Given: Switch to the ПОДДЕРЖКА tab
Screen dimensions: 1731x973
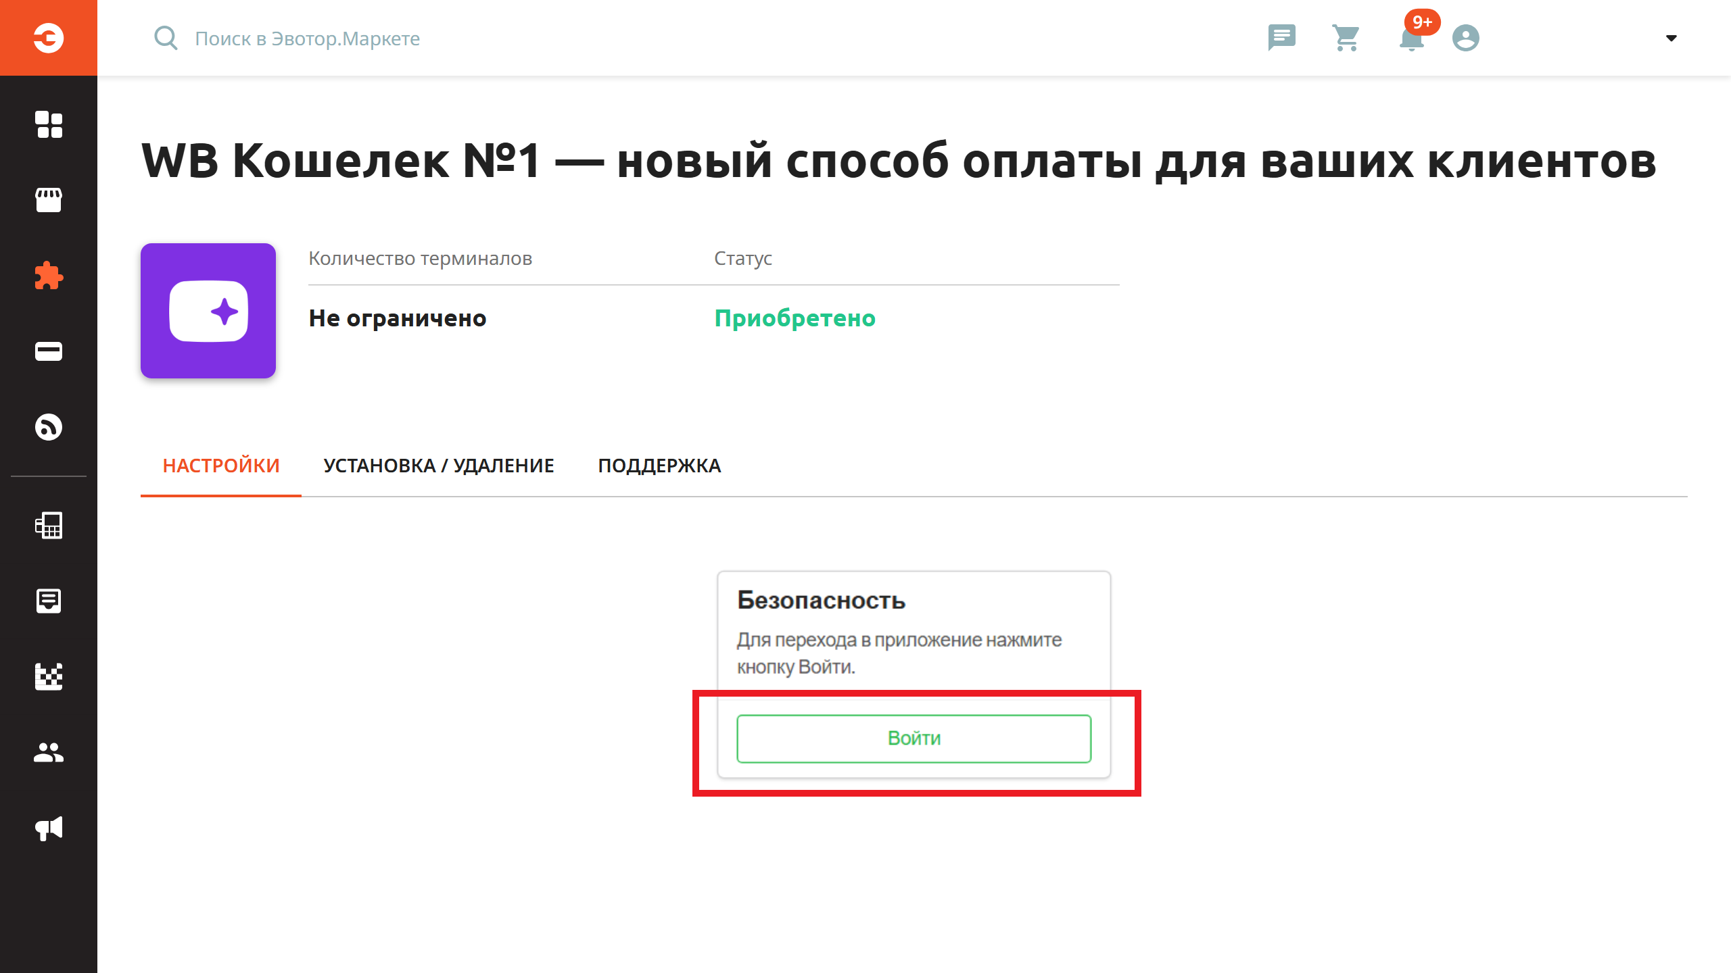Looking at the screenshot, I should [x=659, y=466].
